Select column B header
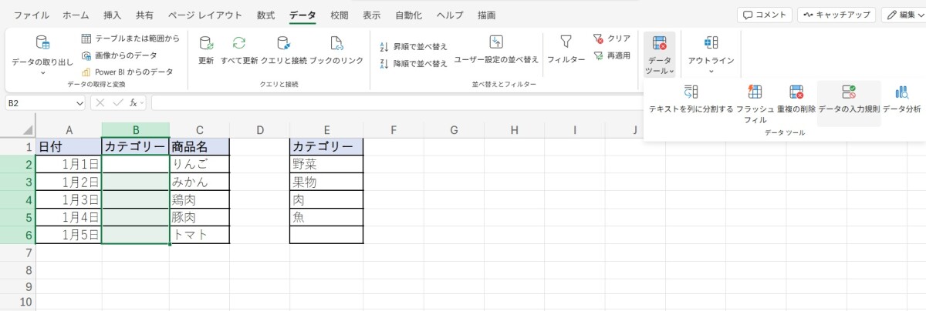The height and width of the screenshot is (311, 926). 135,129
